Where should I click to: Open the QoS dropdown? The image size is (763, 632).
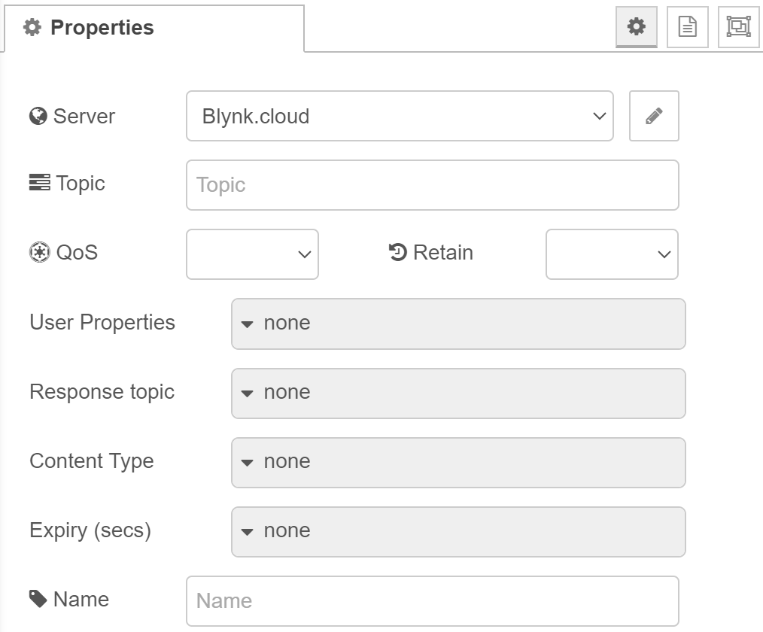(x=252, y=254)
